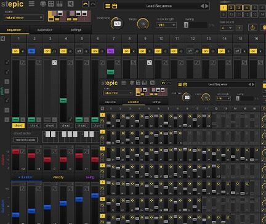Click automation row 1 label in second window
Viewport: 266px width, 224px height.
coord(103,115)
